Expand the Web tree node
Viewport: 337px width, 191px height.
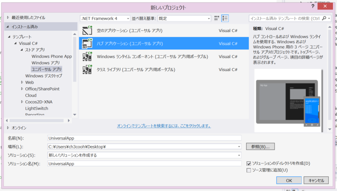point(22,82)
